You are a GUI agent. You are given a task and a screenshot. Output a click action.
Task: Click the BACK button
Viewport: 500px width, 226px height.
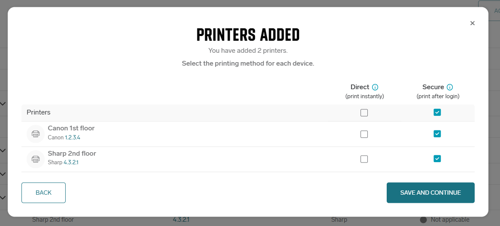pyautogui.click(x=43, y=193)
